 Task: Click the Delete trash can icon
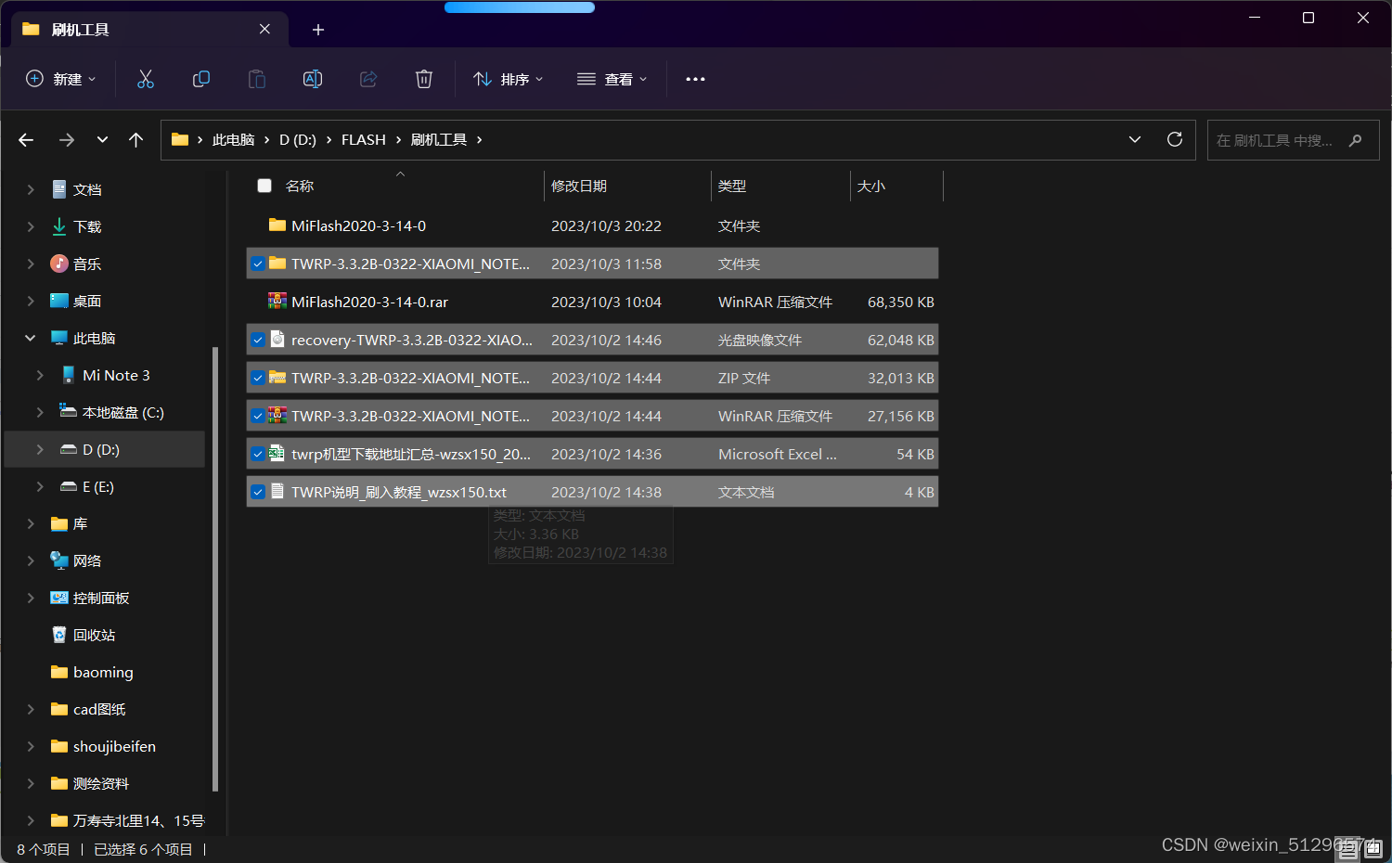(x=424, y=79)
